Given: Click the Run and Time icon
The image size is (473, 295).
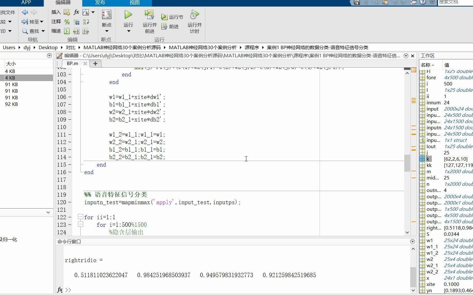Looking at the screenshot, I should (195, 15).
